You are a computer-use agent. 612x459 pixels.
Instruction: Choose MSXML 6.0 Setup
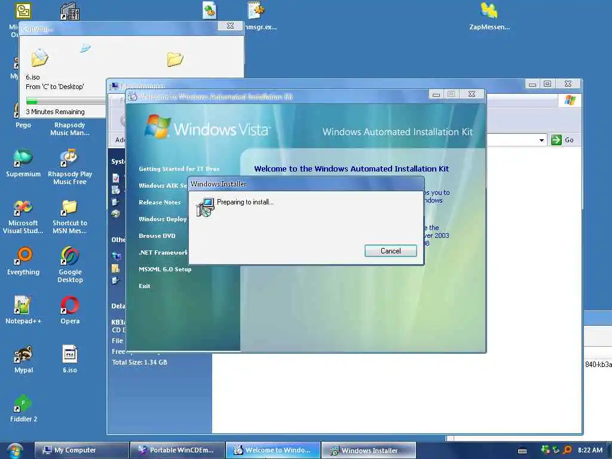165,270
